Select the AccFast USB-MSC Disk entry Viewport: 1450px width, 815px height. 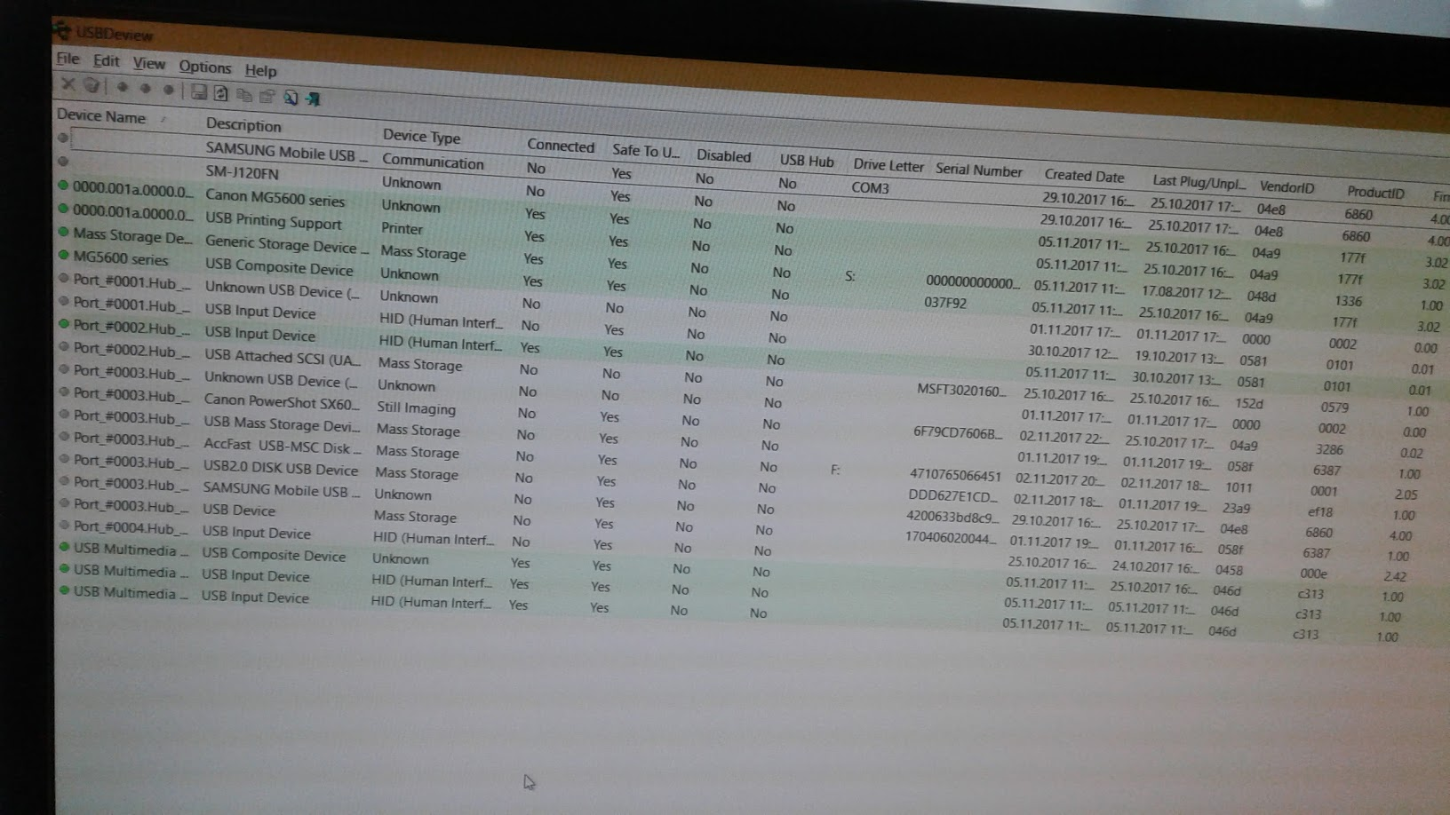pos(282,446)
